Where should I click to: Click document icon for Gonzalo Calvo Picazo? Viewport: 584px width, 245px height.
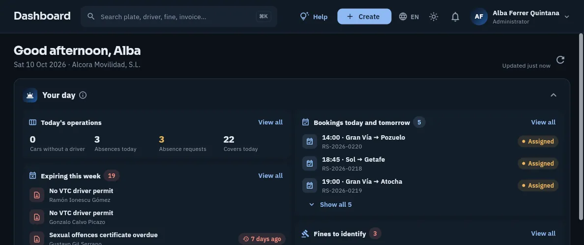click(37, 217)
